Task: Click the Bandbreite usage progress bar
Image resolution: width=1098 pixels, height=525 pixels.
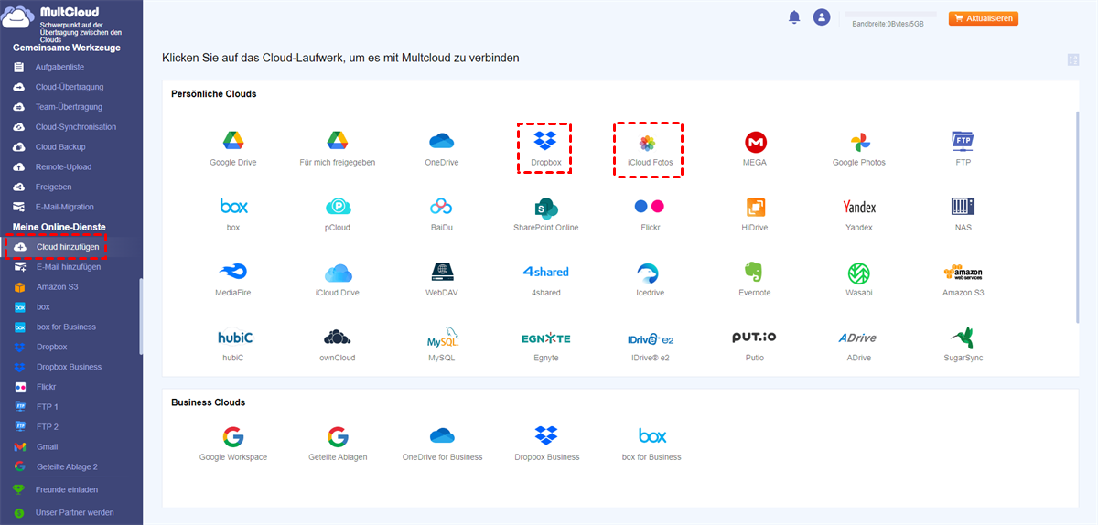Action: click(x=889, y=15)
